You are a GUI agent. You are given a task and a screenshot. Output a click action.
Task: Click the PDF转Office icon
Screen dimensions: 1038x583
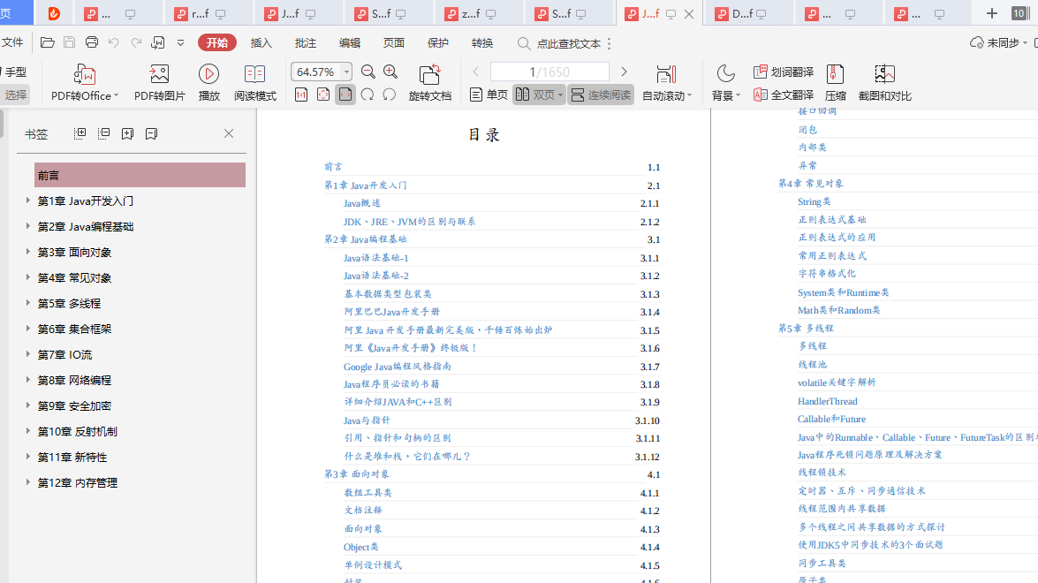pyautogui.click(x=85, y=74)
